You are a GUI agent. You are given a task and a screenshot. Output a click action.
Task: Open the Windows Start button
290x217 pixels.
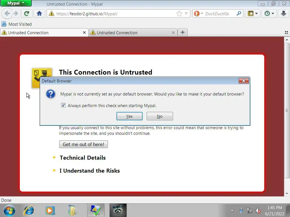[9, 211]
